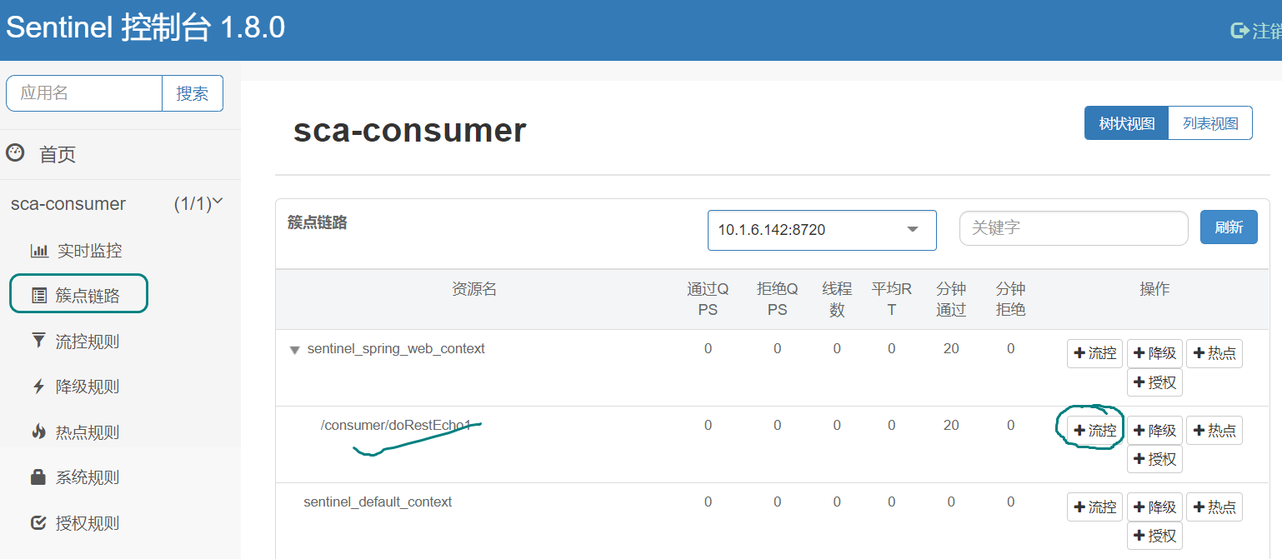Screen dimensions: 1282x559
Task: Focus the 应用名 search field
Action: click(84, 93)
